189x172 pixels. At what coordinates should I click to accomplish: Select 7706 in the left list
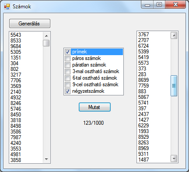(x=26, y=81)
